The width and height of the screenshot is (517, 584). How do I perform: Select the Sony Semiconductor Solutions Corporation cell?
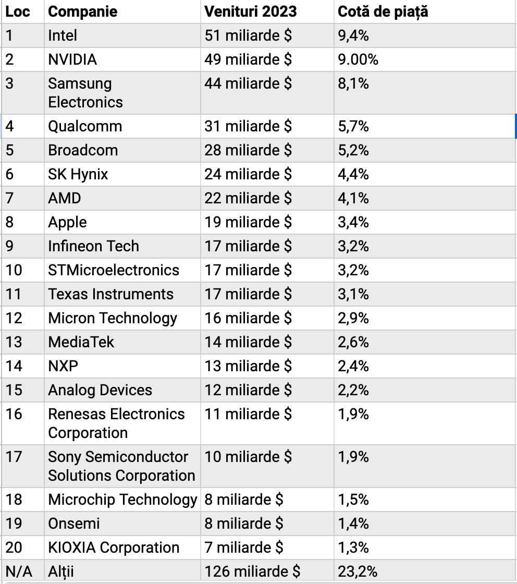(x=121, y=466)
